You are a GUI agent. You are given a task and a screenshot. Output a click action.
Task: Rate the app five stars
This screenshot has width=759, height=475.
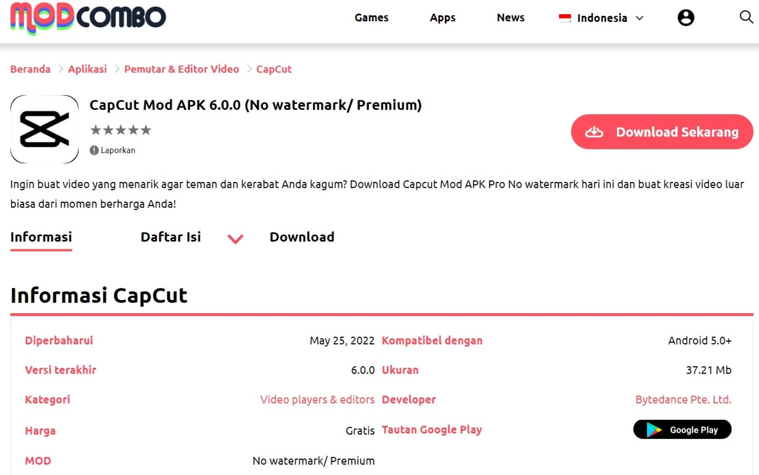(x=146, y=130)
